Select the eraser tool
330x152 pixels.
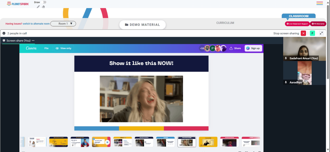click(x=43, y=7)
